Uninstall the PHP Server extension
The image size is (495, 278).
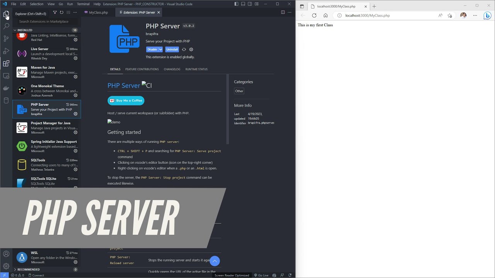(x=172, y=49)
